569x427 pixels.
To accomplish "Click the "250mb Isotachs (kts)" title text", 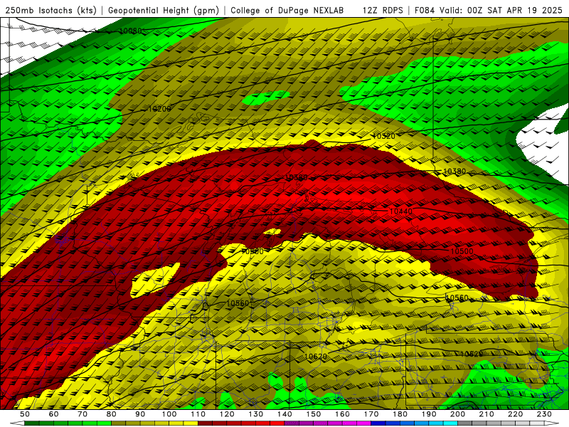I will tap(51, 10).
